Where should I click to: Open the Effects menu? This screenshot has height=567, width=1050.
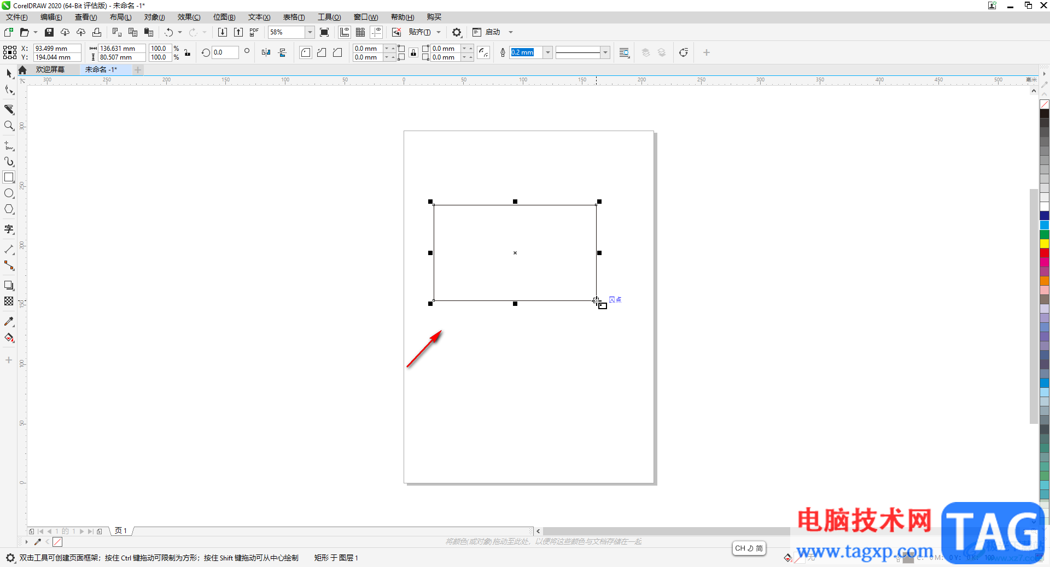point(189,17)
